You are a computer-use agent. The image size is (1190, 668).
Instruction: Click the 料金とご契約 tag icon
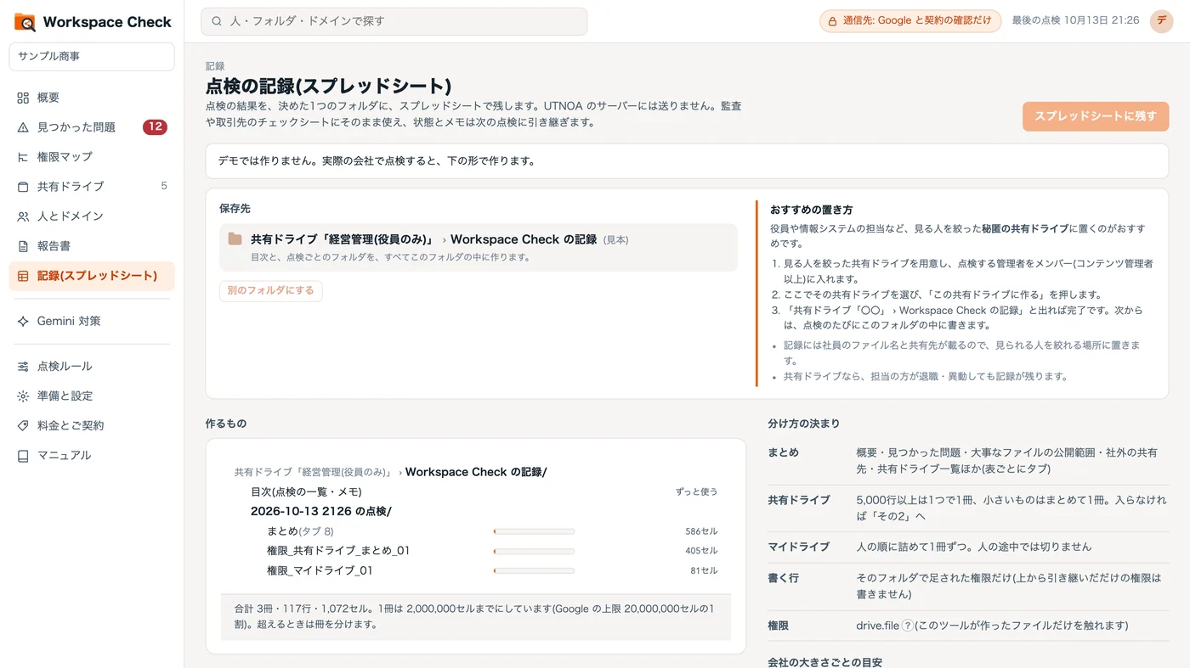(x=23, y=426)
